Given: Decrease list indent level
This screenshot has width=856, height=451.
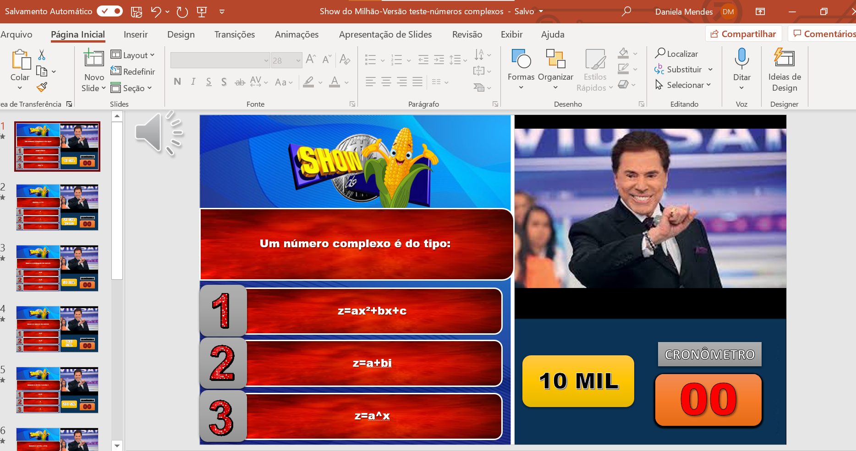Looking at the screenshot, I should pyautogui.click(x=423, y=60).
